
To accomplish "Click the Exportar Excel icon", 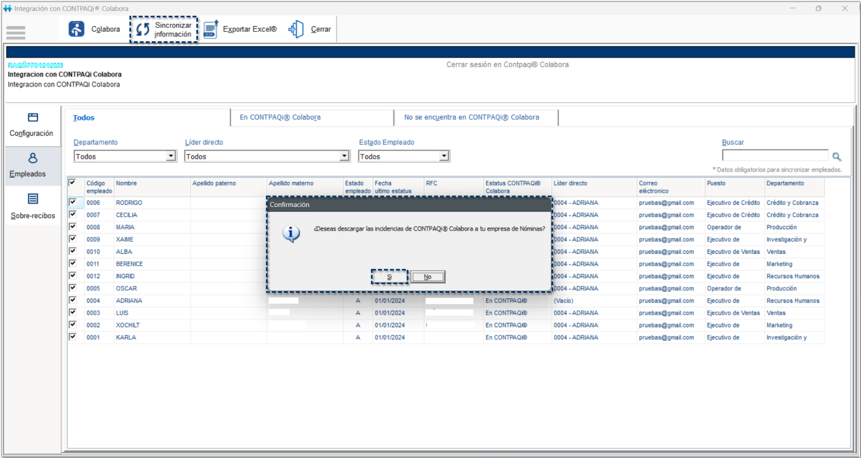I will [x=210, y=29].
